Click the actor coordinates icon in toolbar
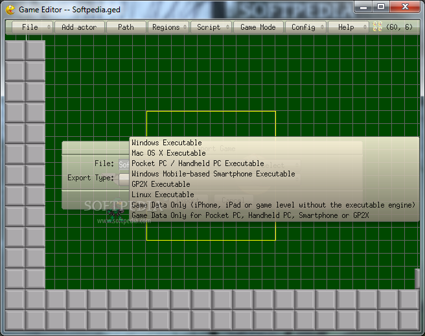 [377, 27]
